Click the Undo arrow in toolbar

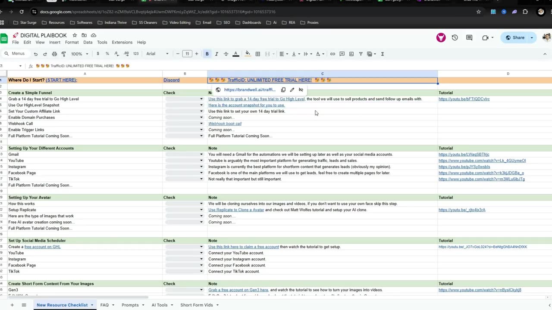pyautogui.click(x=36, y=54)
